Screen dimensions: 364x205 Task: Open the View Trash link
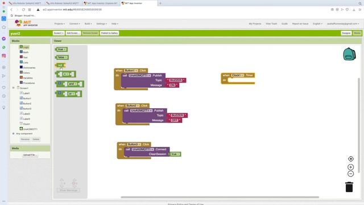tap(271, 24)
